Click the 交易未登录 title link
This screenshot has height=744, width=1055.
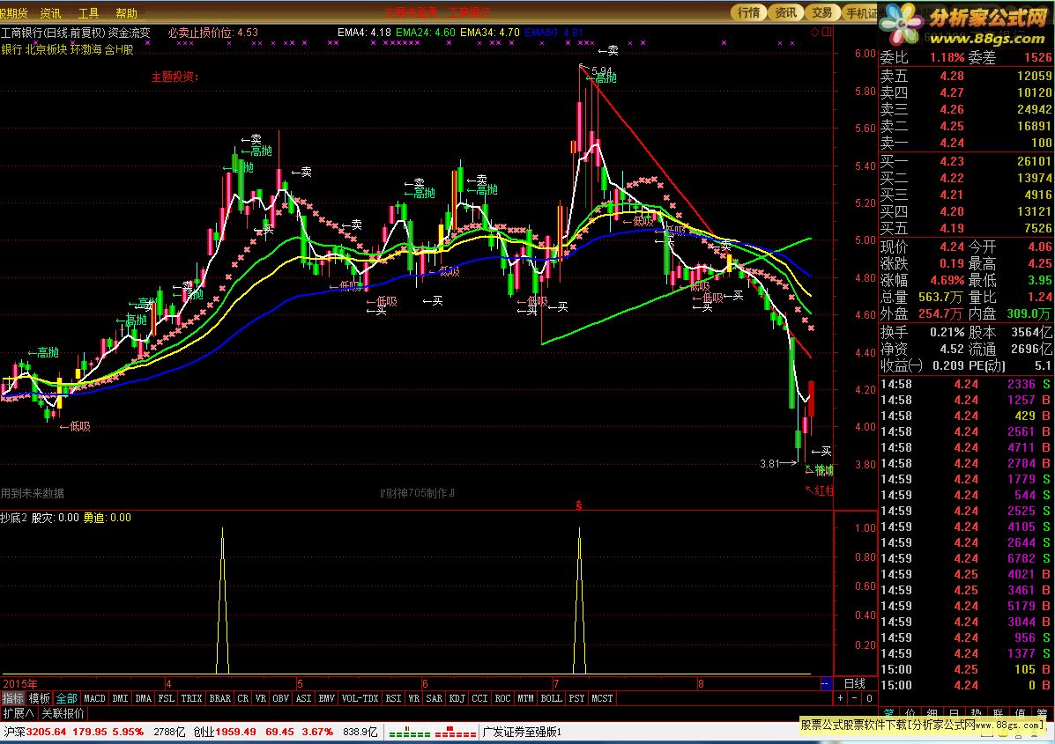411,12
